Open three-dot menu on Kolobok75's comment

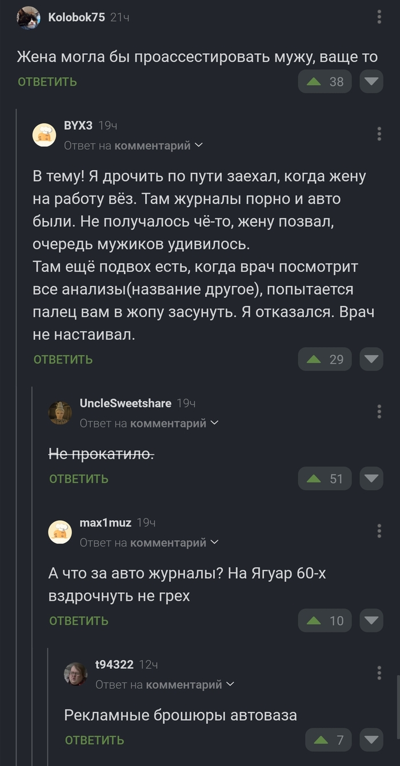click(x=379, y=17)
